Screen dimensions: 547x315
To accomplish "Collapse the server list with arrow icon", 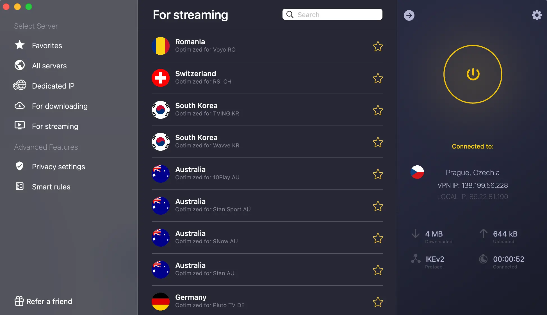I will coord(409,15).
